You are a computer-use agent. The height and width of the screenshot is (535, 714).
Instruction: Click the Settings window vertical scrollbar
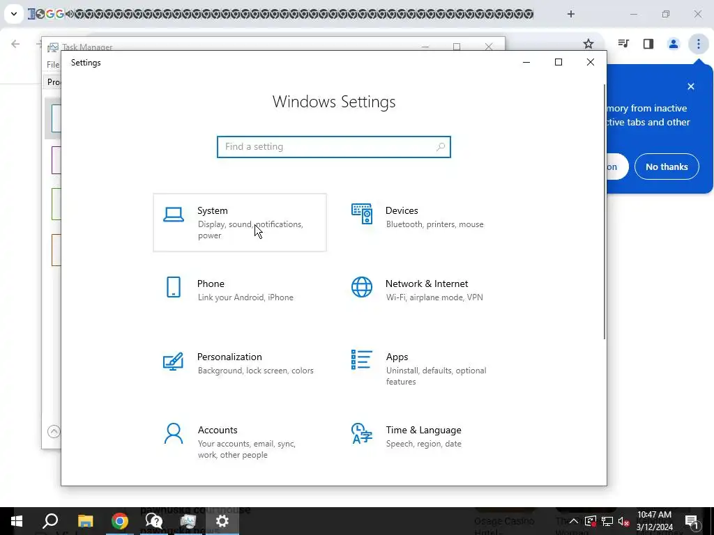point(605,212)
